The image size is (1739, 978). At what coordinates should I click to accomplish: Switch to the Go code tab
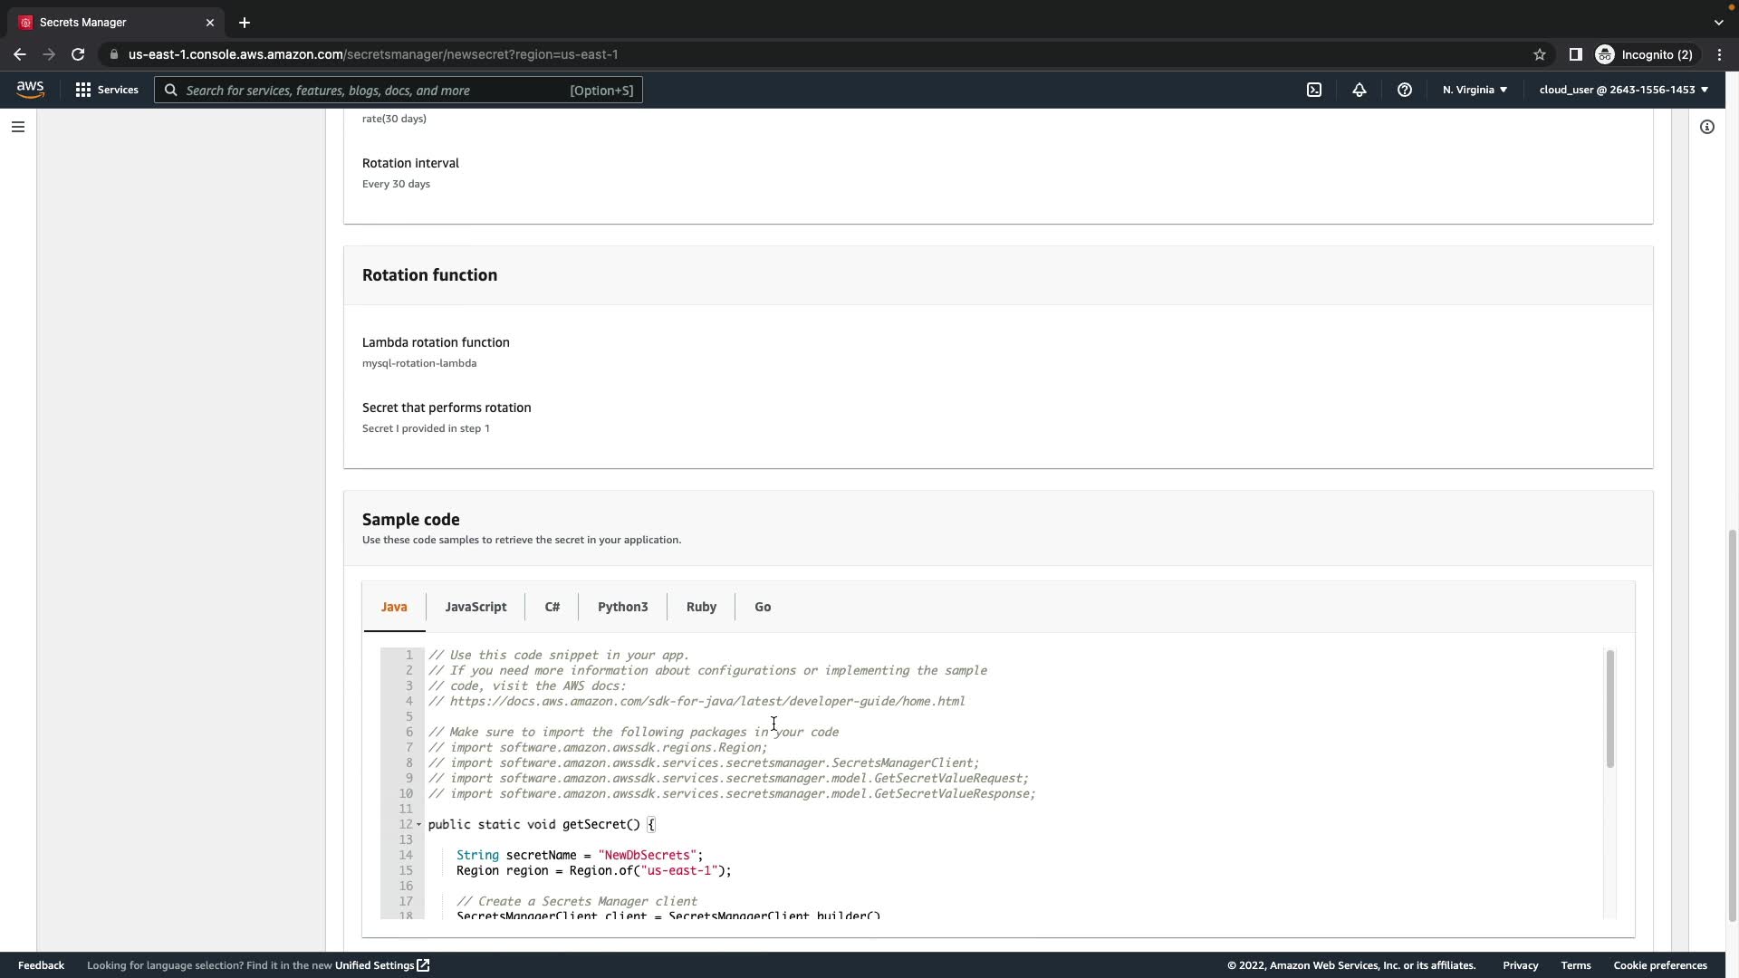pyautogui.click(x=763, y=607)
